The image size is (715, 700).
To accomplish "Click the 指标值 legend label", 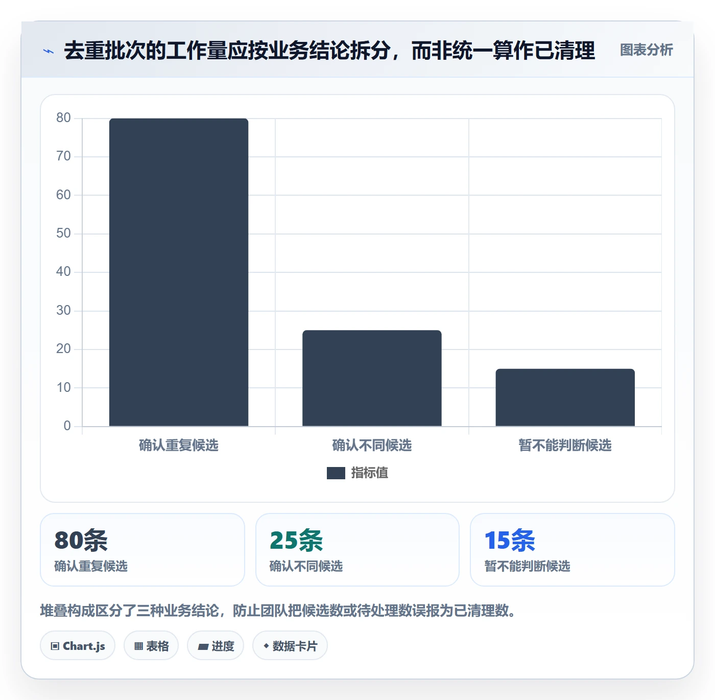I will [370, 473].
